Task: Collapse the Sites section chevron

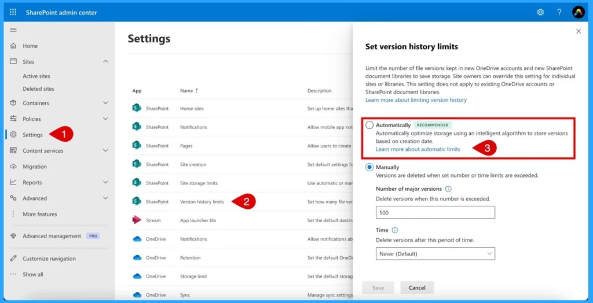Action: click(105, 61)
